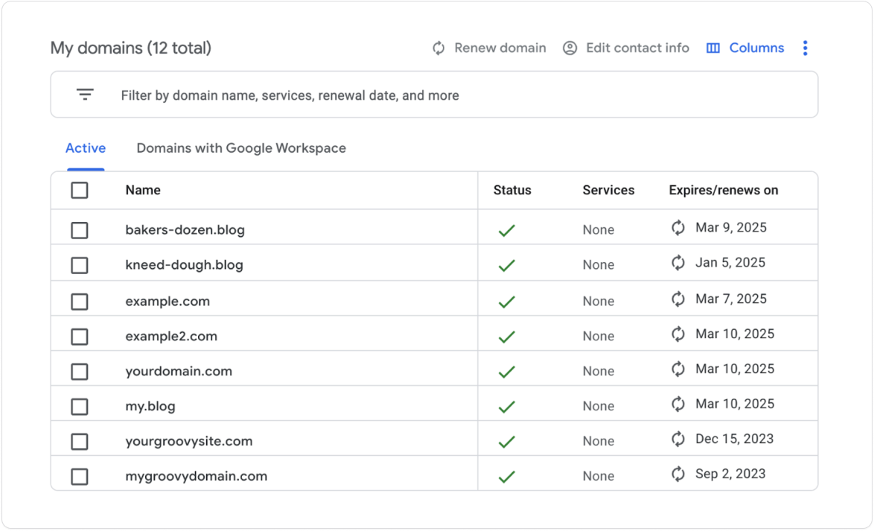Click auto-renew icon for yourgroovysite.com
Viewport: 874px width, 531px height.
click(x=677, y=439)
